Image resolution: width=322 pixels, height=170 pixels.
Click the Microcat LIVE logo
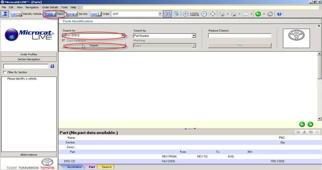pos(29,35)
